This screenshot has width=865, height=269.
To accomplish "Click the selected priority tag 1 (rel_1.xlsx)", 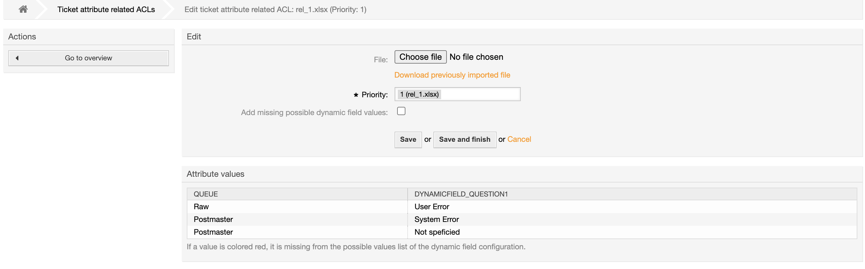I will (419, 94).
